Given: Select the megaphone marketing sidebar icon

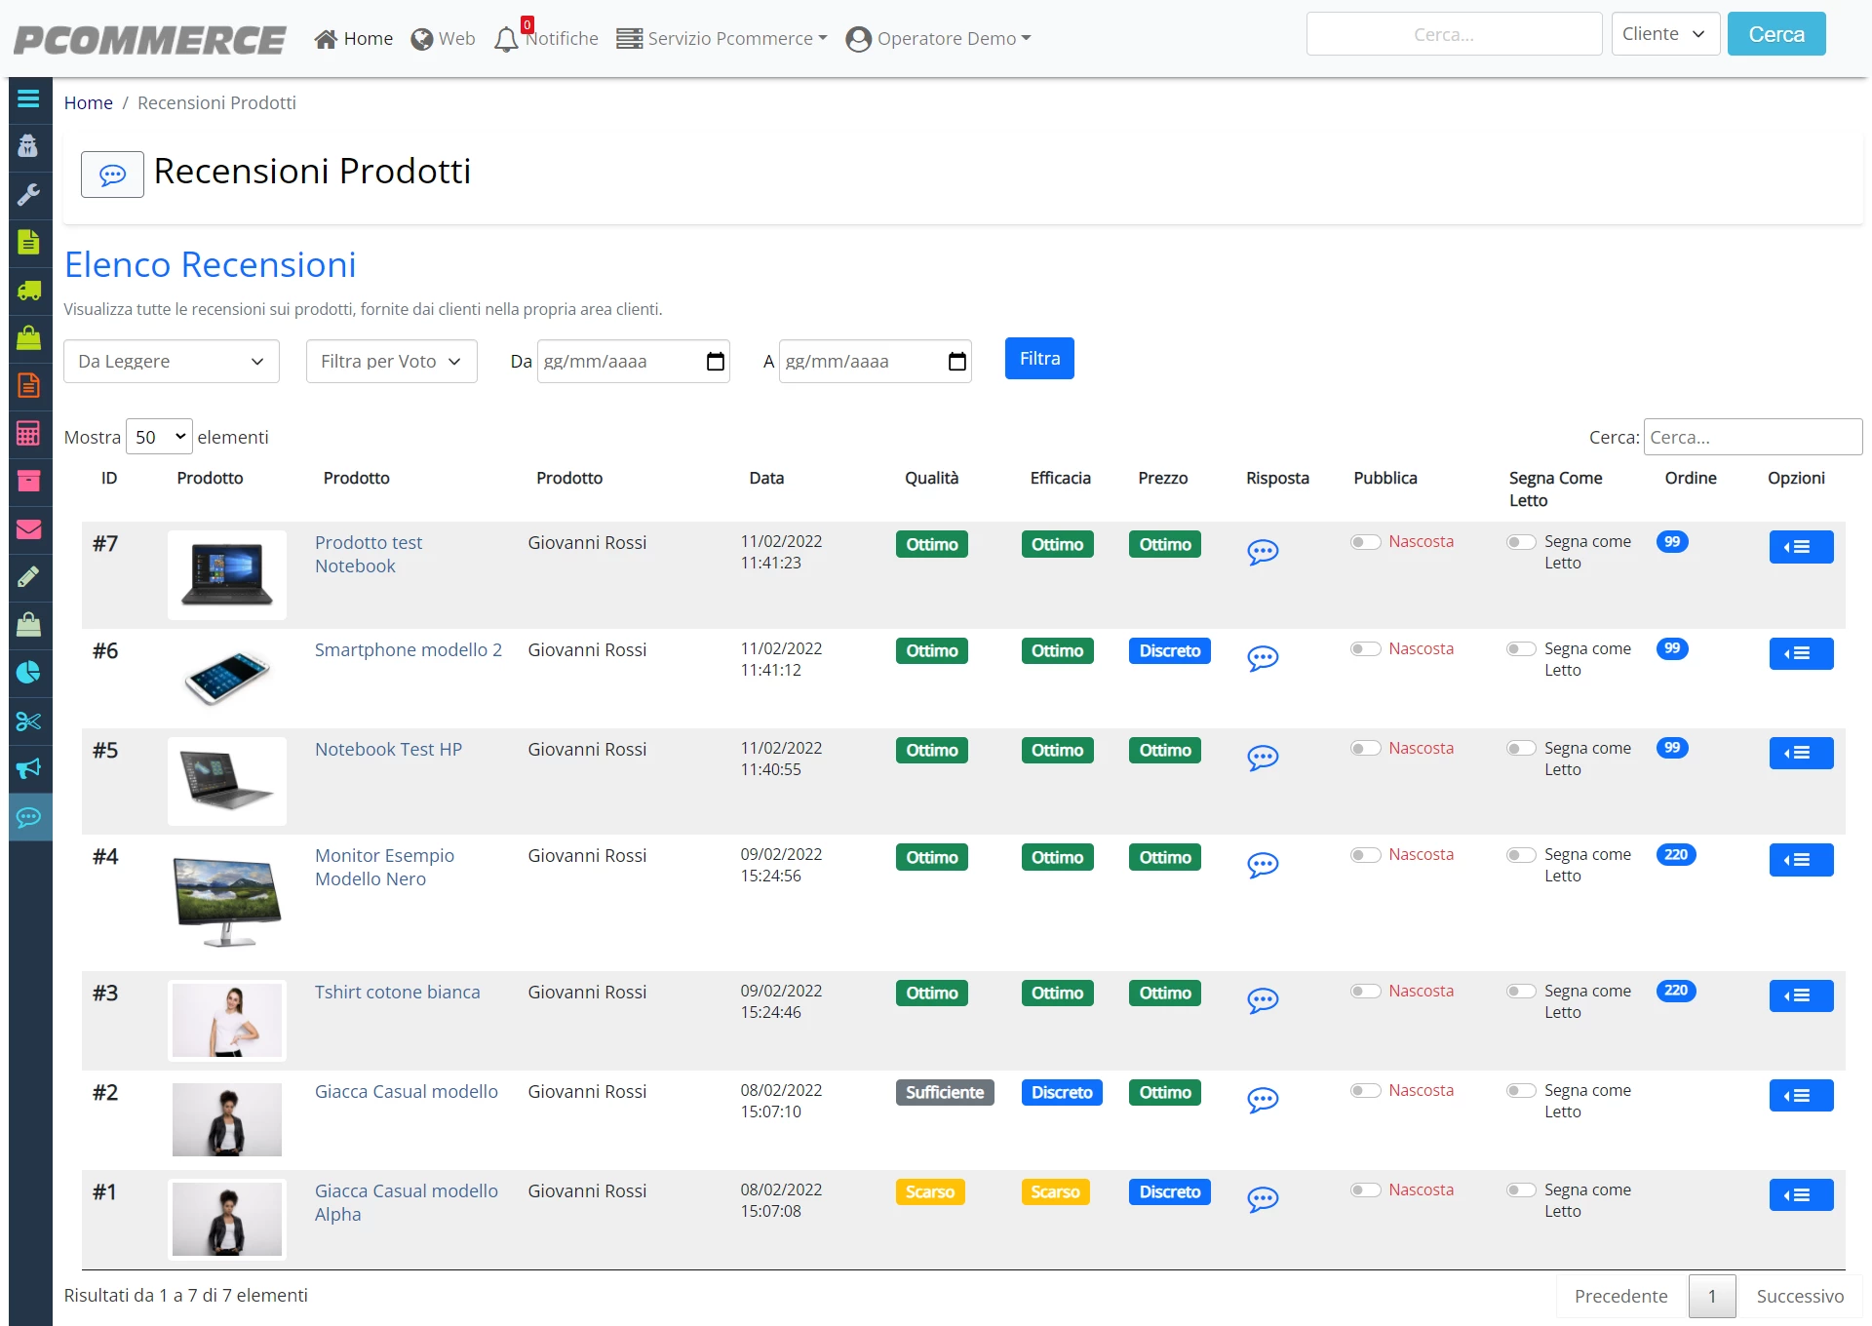Looking at the screenshot, I should click(28, 768).
